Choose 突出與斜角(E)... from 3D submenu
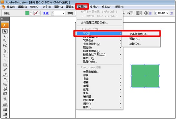The height and width of the screenshot is (119, 176). (141, 34)
